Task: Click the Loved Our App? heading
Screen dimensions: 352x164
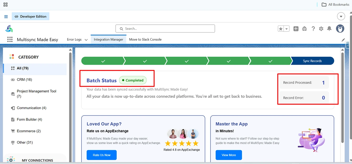Action: (x=104, y=124)
